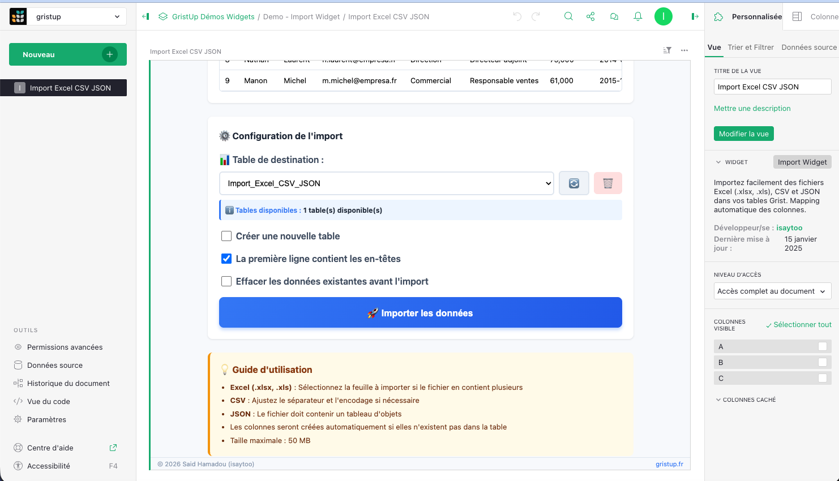Open the Table de destination dropdown
The width and height of the screenshot is (839, 481).
pyautogui.click(x=386, y=183)
